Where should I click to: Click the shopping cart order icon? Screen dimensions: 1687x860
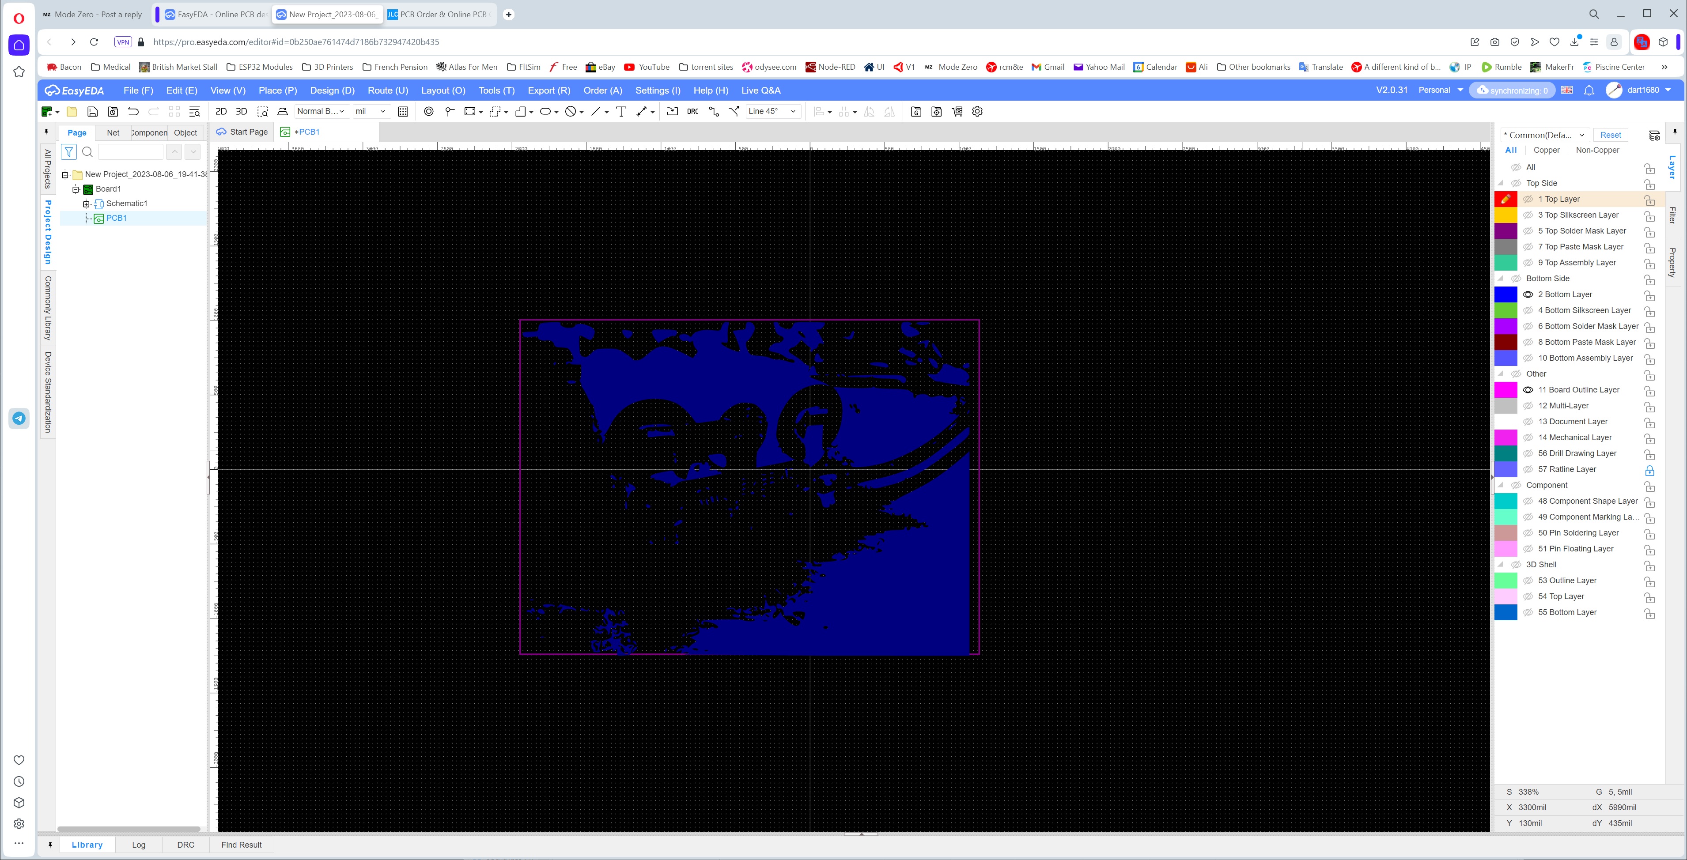click(957, 112)
